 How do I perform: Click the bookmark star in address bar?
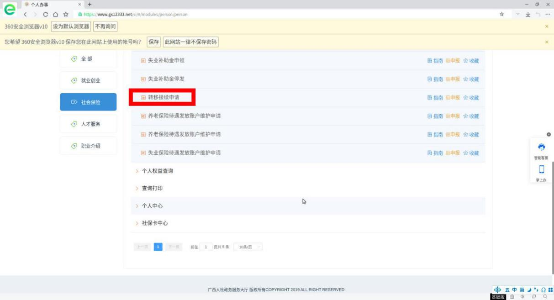click(501, 14)
